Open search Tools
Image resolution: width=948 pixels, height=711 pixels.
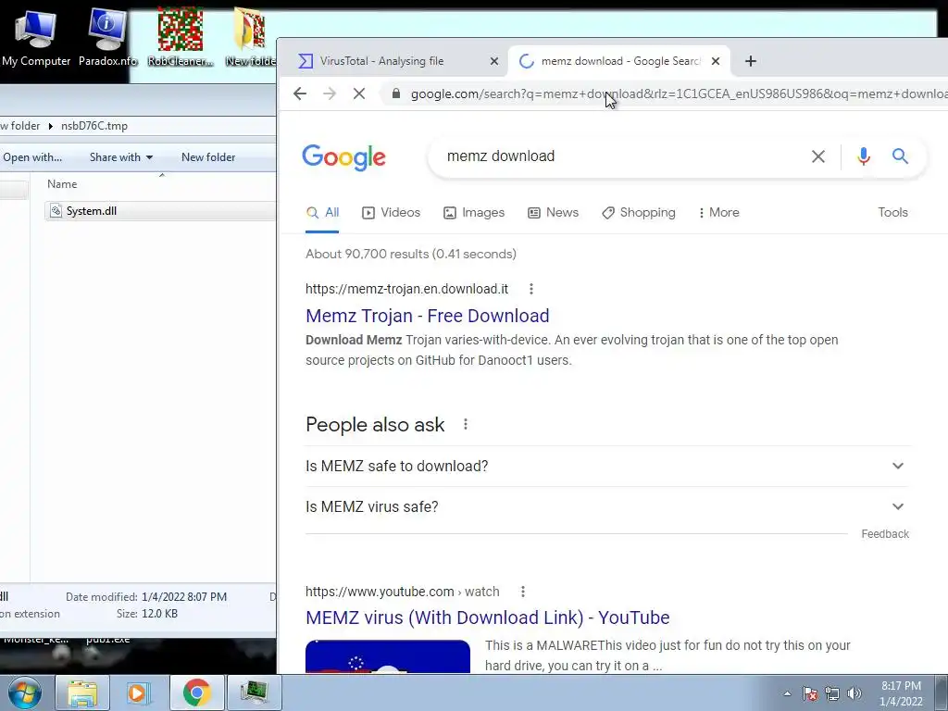coord(892,213)
